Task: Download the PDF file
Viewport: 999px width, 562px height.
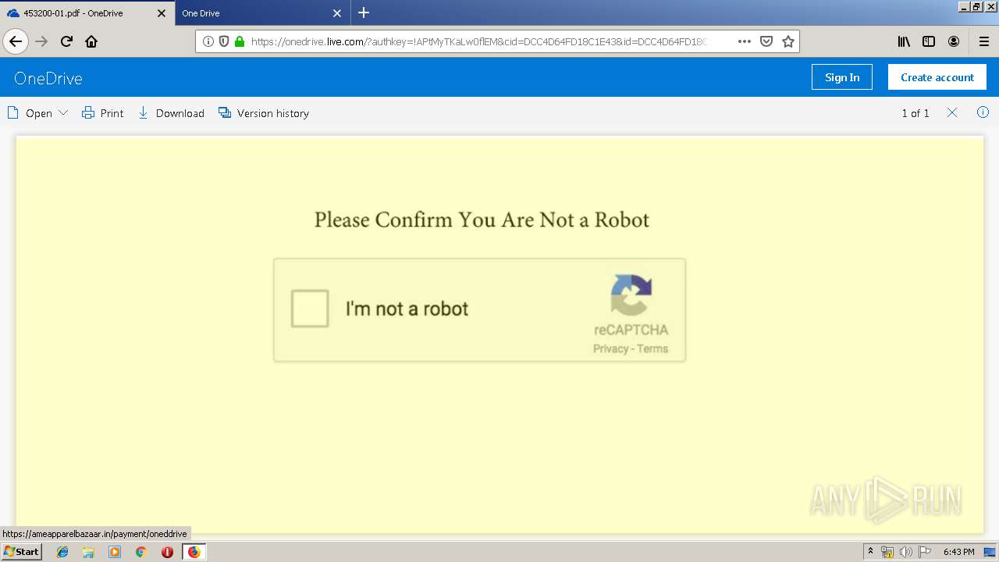Action: pos(171,113)
